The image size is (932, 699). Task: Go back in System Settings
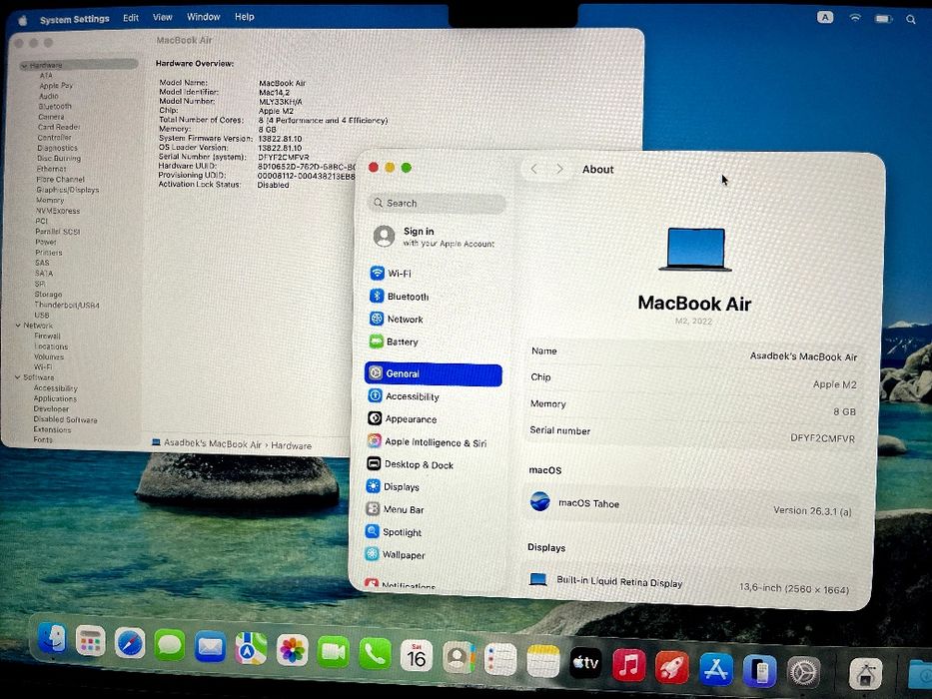pyautogui.click(x=533, y=170)
